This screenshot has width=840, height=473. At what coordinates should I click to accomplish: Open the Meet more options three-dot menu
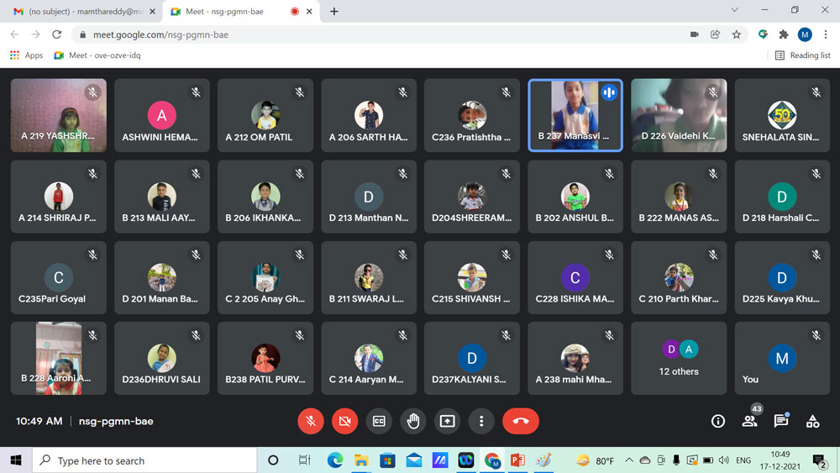481,421
